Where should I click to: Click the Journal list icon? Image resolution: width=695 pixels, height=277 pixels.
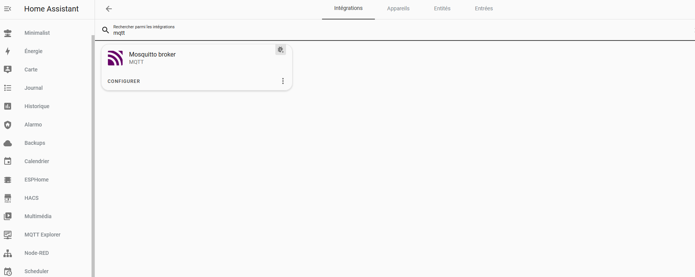pos(8,88)
